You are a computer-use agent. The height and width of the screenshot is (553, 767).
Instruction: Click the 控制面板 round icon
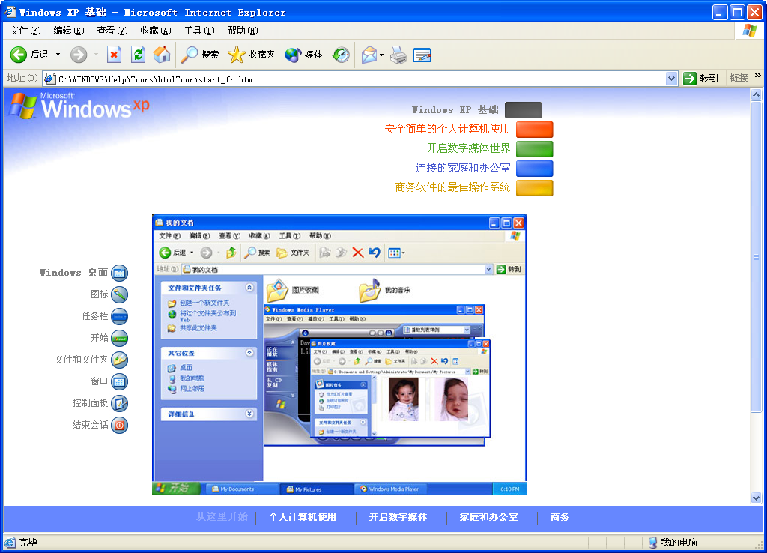click(x=119, y=403)
